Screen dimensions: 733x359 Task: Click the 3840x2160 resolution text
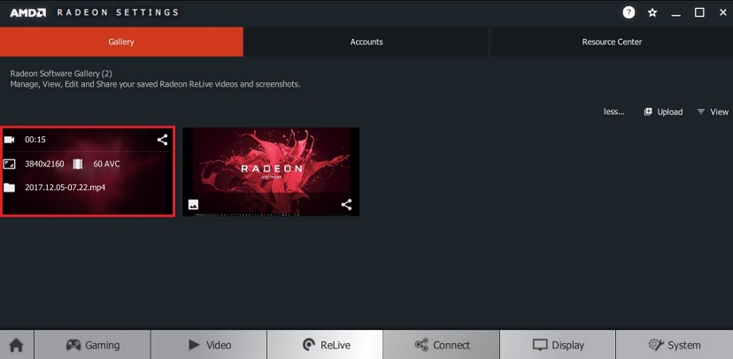(44, 164)
